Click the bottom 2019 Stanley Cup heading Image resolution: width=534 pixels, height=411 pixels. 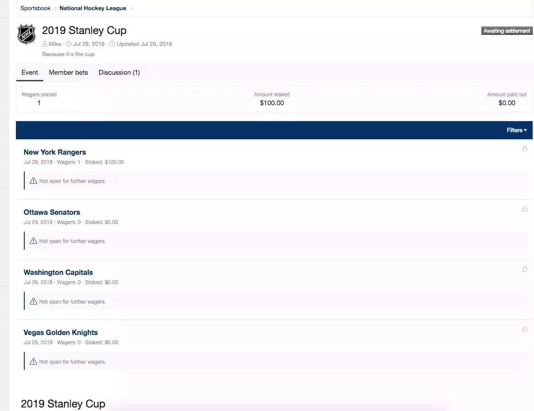pyautogui.click(x=63, y=403)
